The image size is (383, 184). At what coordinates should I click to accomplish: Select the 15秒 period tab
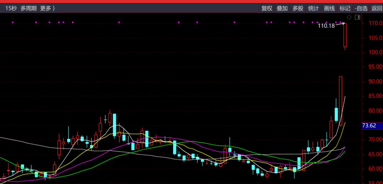tap(11, 8)
